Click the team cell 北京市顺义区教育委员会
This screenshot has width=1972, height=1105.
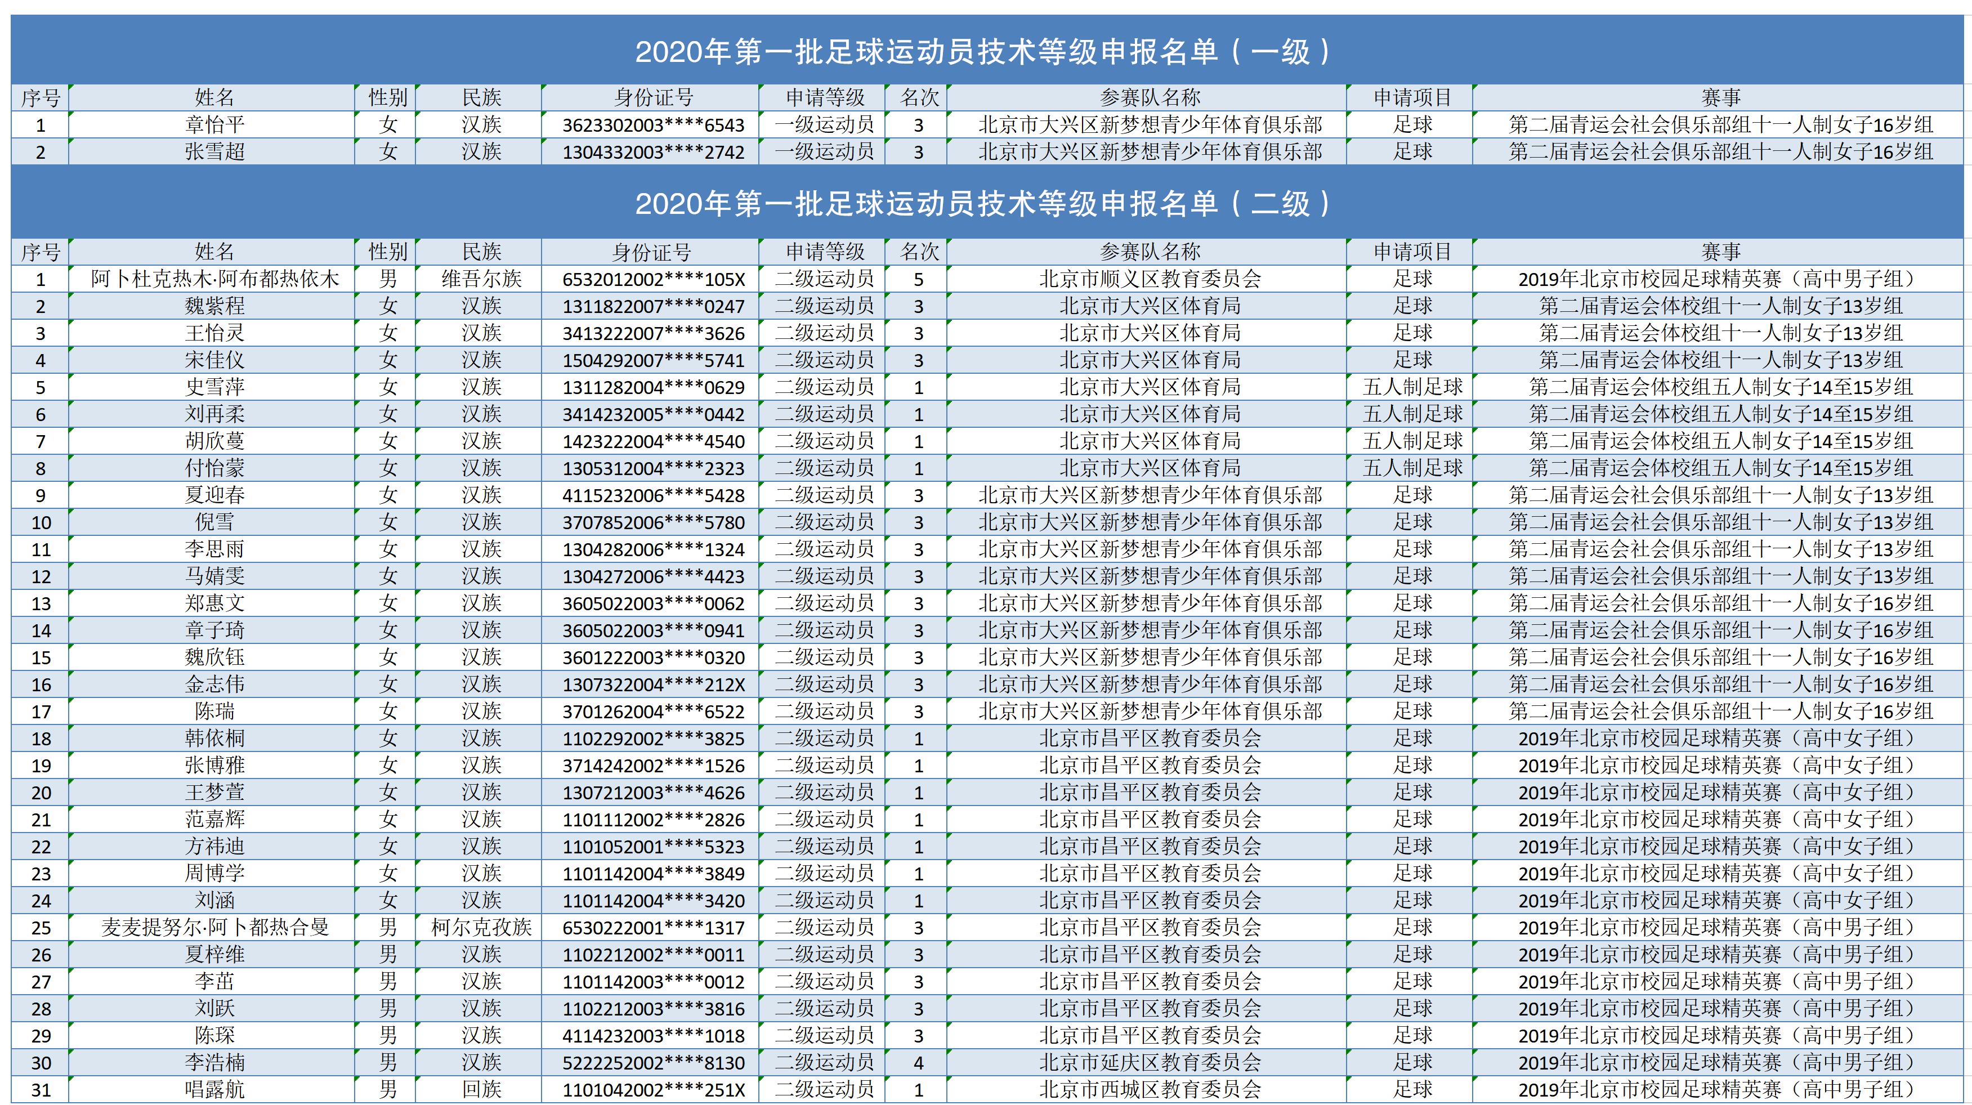[1149, 279]
